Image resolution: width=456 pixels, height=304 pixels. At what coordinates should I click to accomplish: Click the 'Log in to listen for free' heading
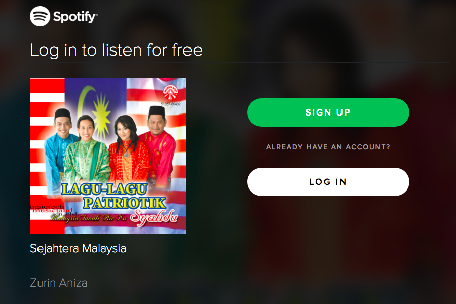pos(117,50)
